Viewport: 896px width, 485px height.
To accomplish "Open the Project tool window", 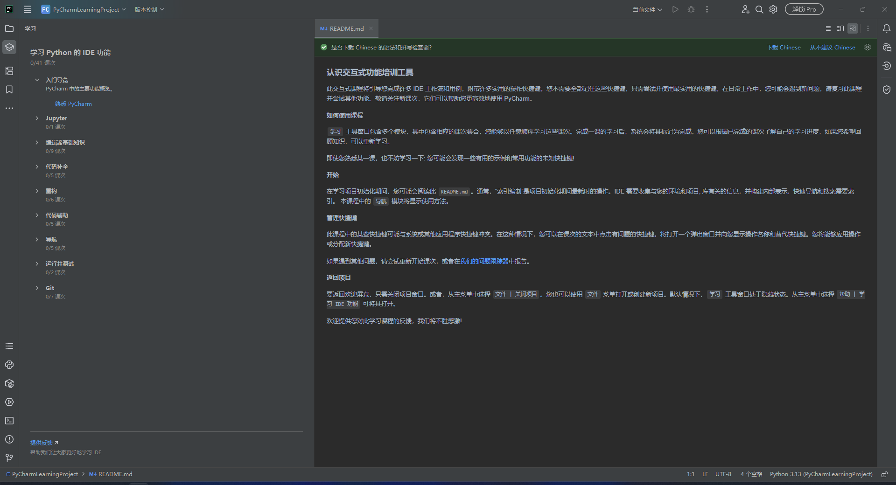I will [9, 28].
